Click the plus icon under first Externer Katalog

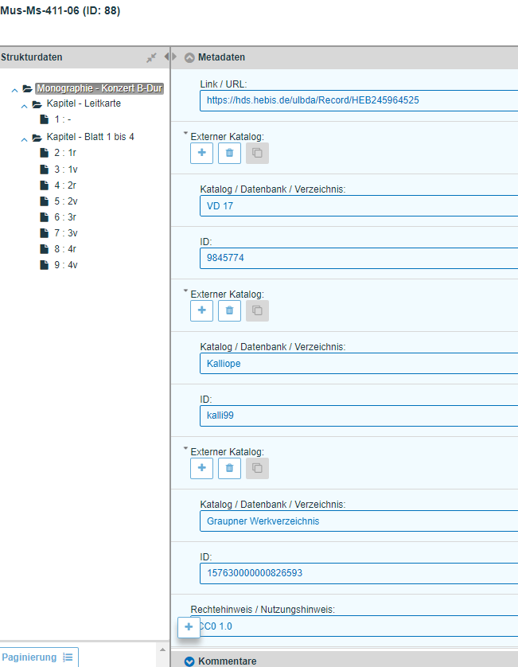(x=201, y=154)
